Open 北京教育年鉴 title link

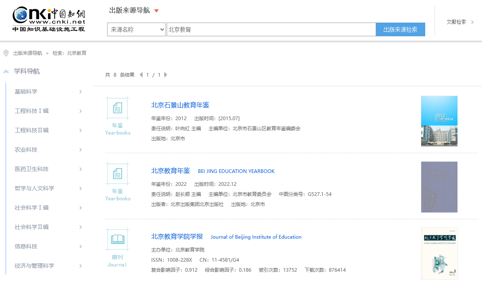(171, 171)
